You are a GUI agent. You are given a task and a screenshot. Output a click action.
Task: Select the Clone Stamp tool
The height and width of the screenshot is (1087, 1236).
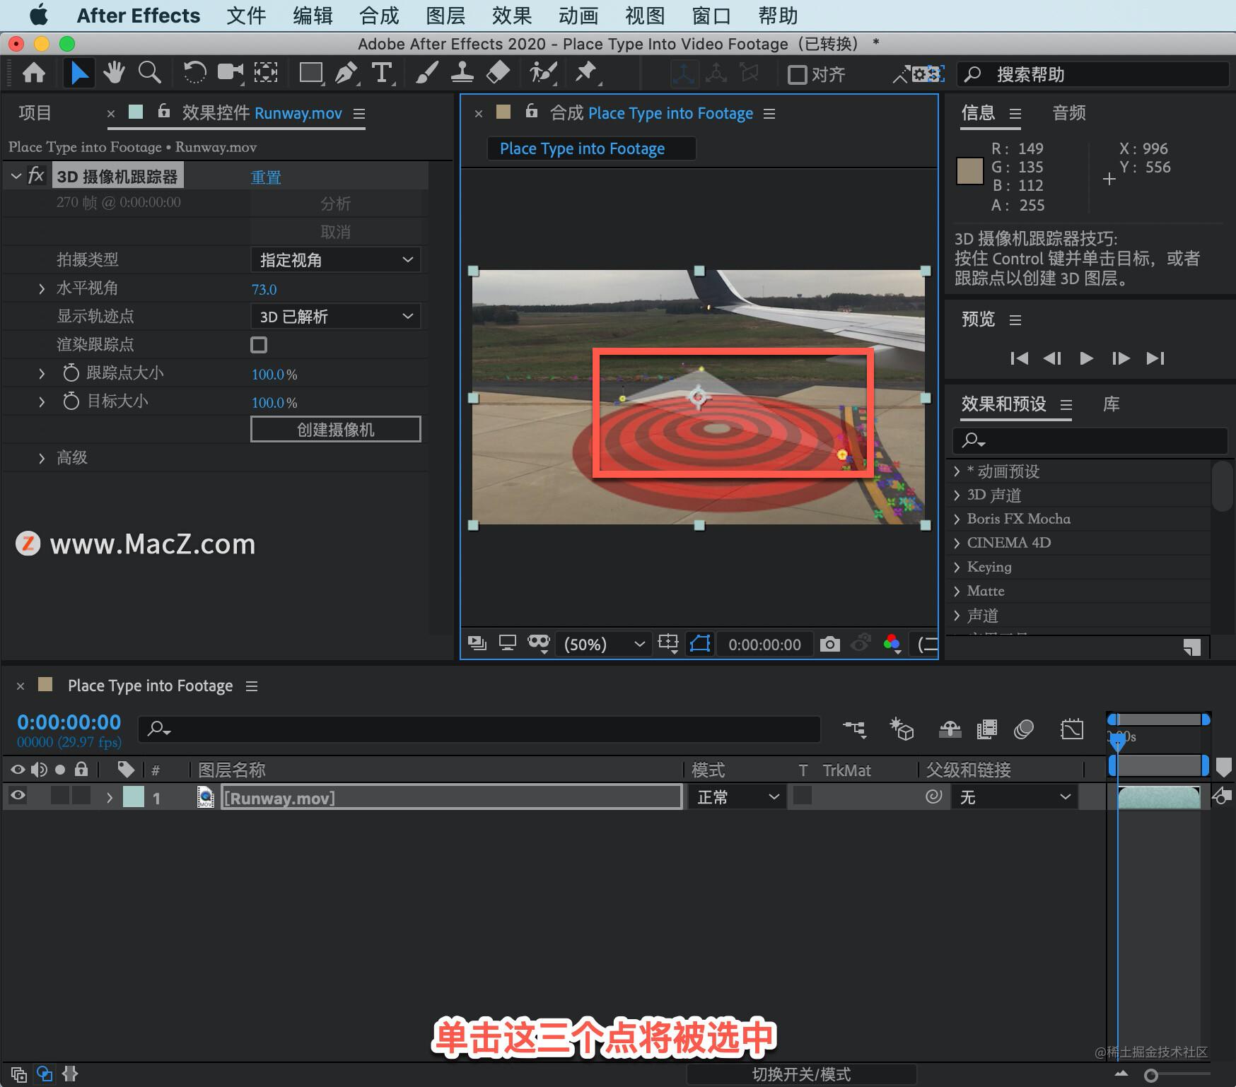click(x=462, y=73)
